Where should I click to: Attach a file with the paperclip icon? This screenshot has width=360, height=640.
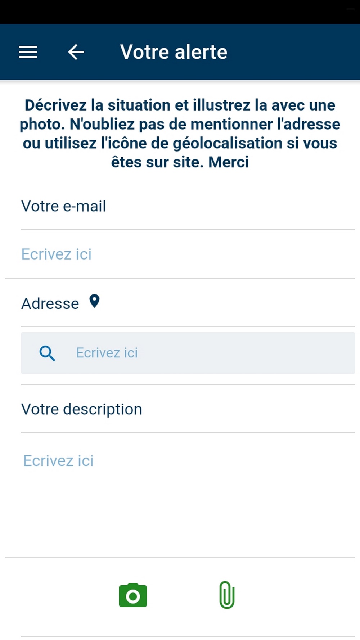click(x=227, y=595)
